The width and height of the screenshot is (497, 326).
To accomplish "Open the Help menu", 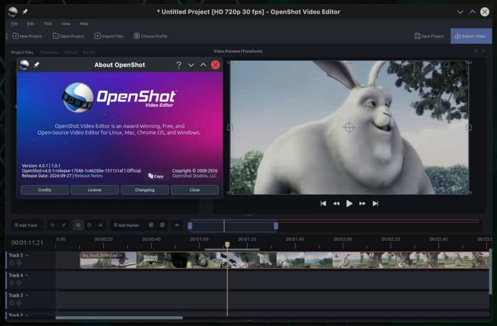I will pyautogui.click(x=83, y=24).
